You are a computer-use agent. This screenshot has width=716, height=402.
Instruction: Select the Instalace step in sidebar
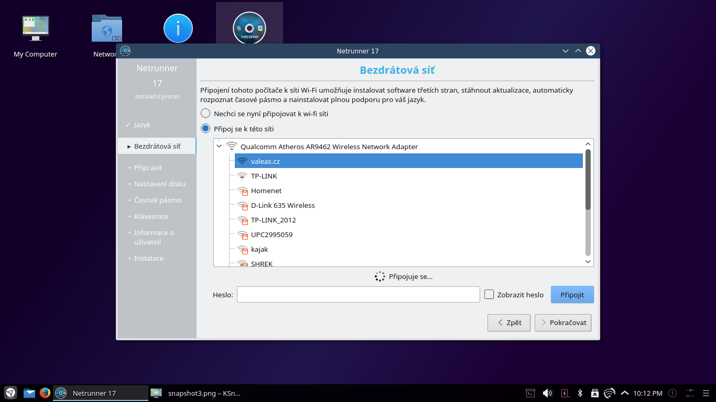coord(148,258)
